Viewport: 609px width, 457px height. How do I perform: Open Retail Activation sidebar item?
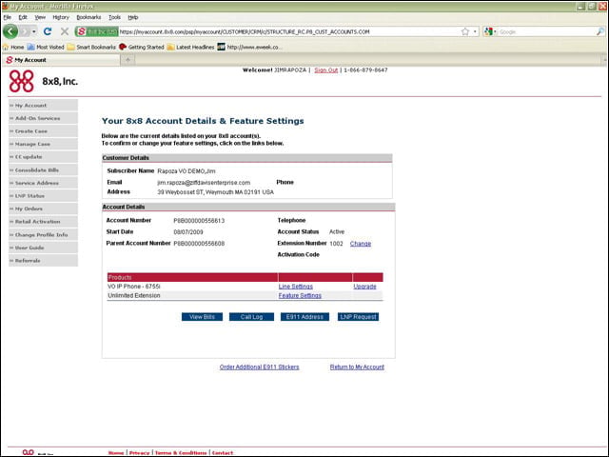coord(43,222)
